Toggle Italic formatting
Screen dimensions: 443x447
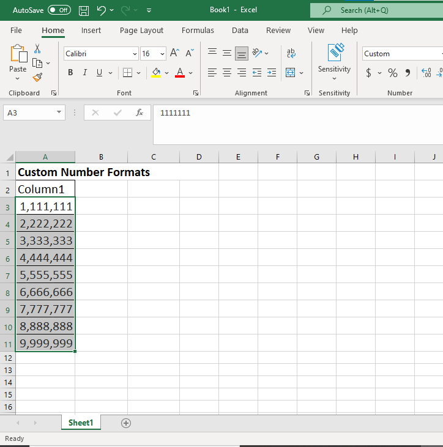tap(84, 73)
